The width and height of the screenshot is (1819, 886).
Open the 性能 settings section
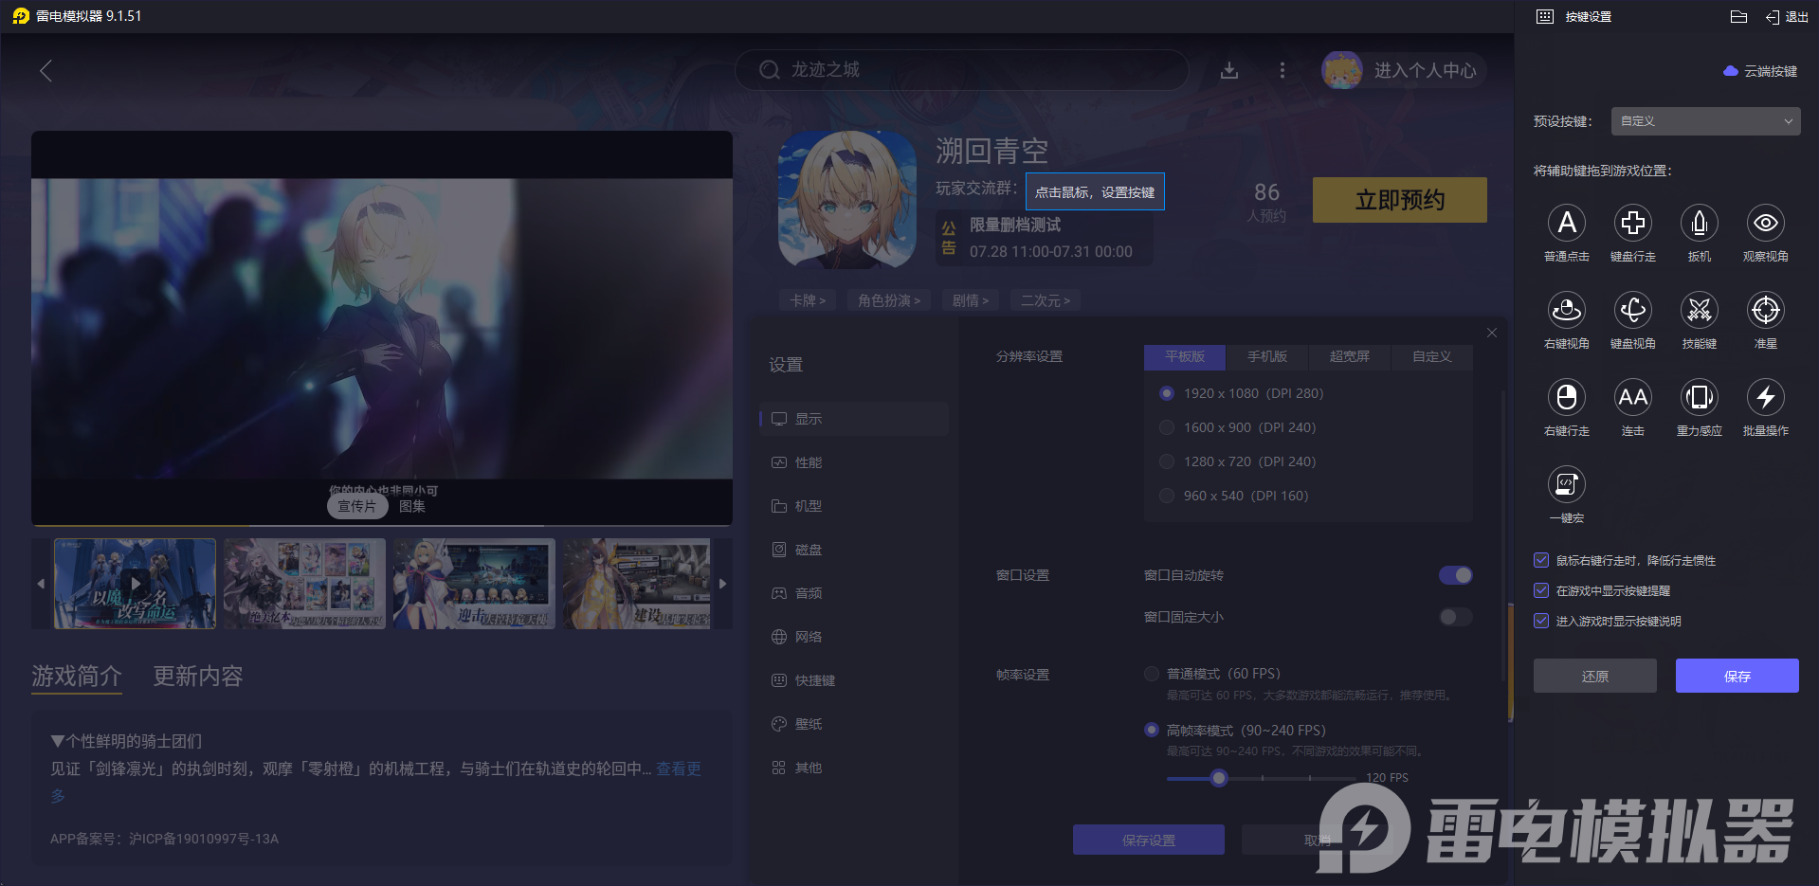[x=854, y=462]
